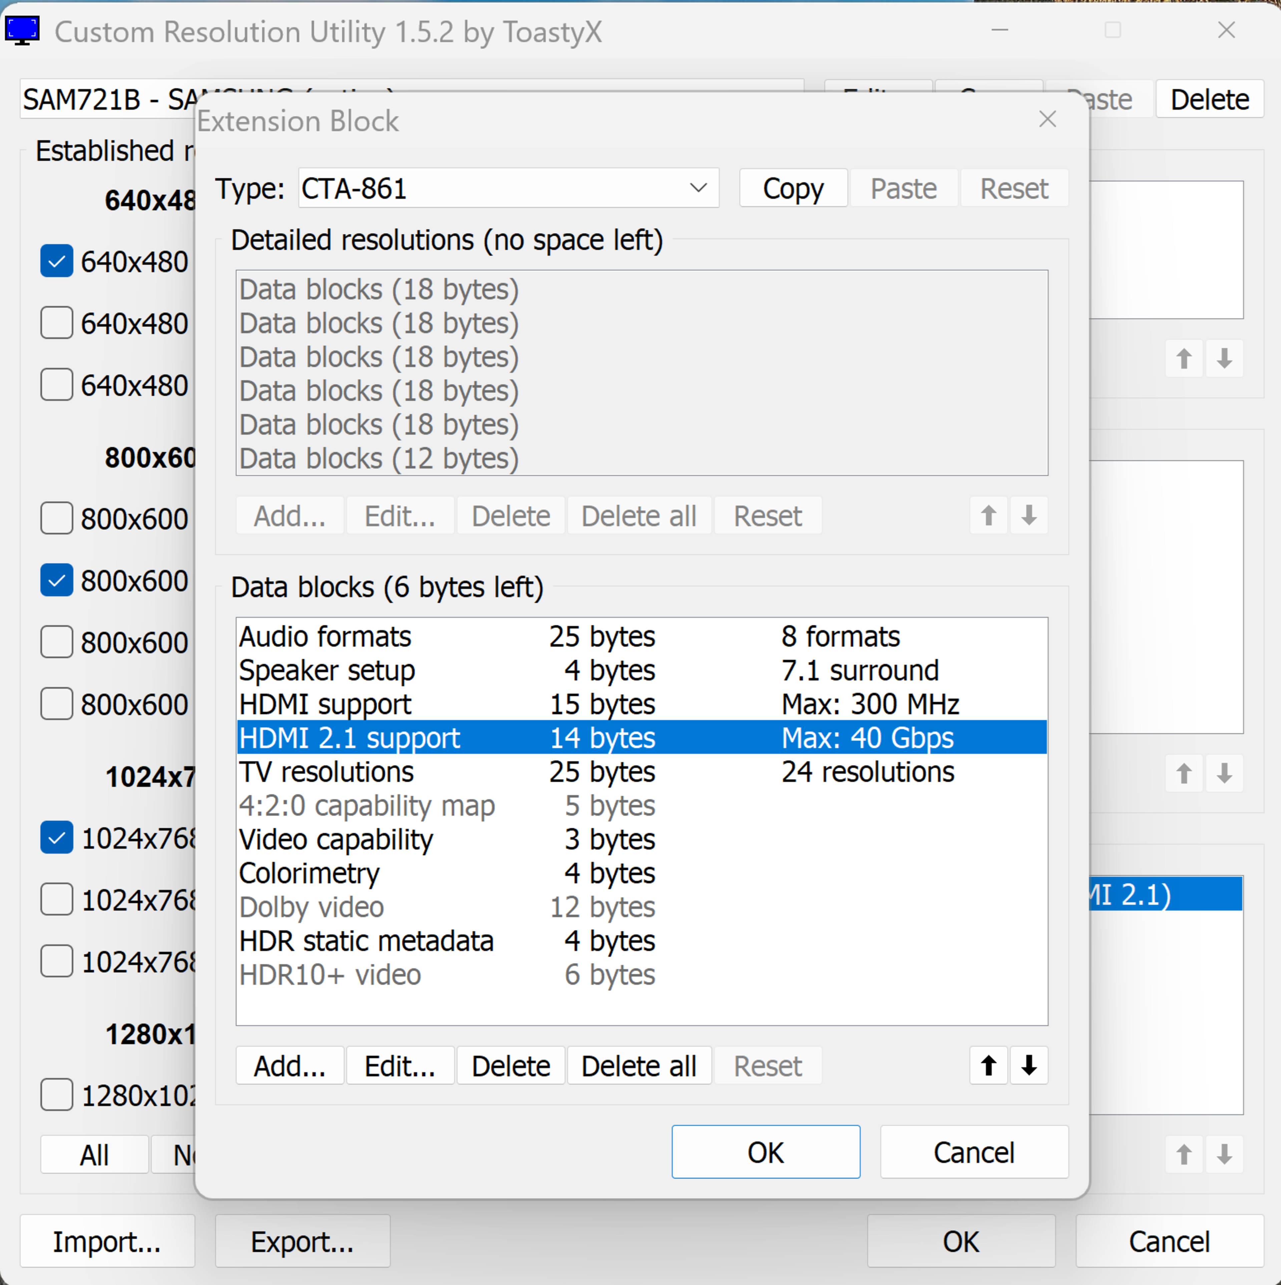Click Edit... for data blocks
The image size is (1281, 1285).
pyautogui.click(x=400, y=1066)
